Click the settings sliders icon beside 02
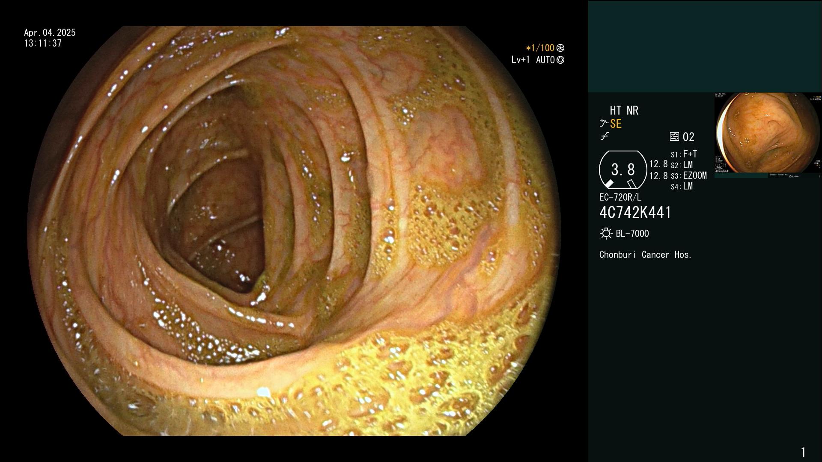This screenshot has height=462, width=822. [674, 137]
